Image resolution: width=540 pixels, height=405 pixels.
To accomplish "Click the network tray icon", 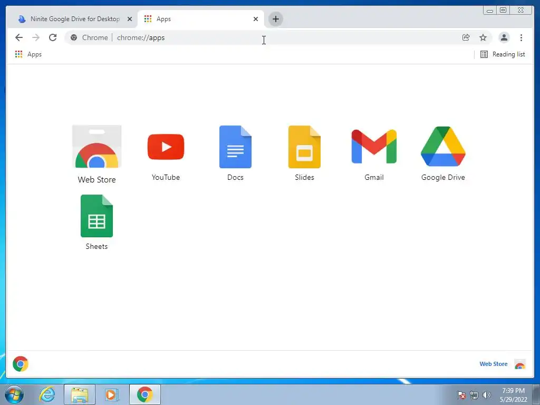I will tap(474, 395).
